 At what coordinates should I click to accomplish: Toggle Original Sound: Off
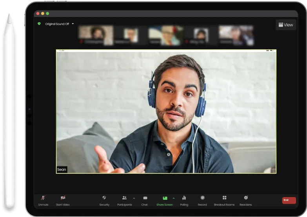(57, 24)
